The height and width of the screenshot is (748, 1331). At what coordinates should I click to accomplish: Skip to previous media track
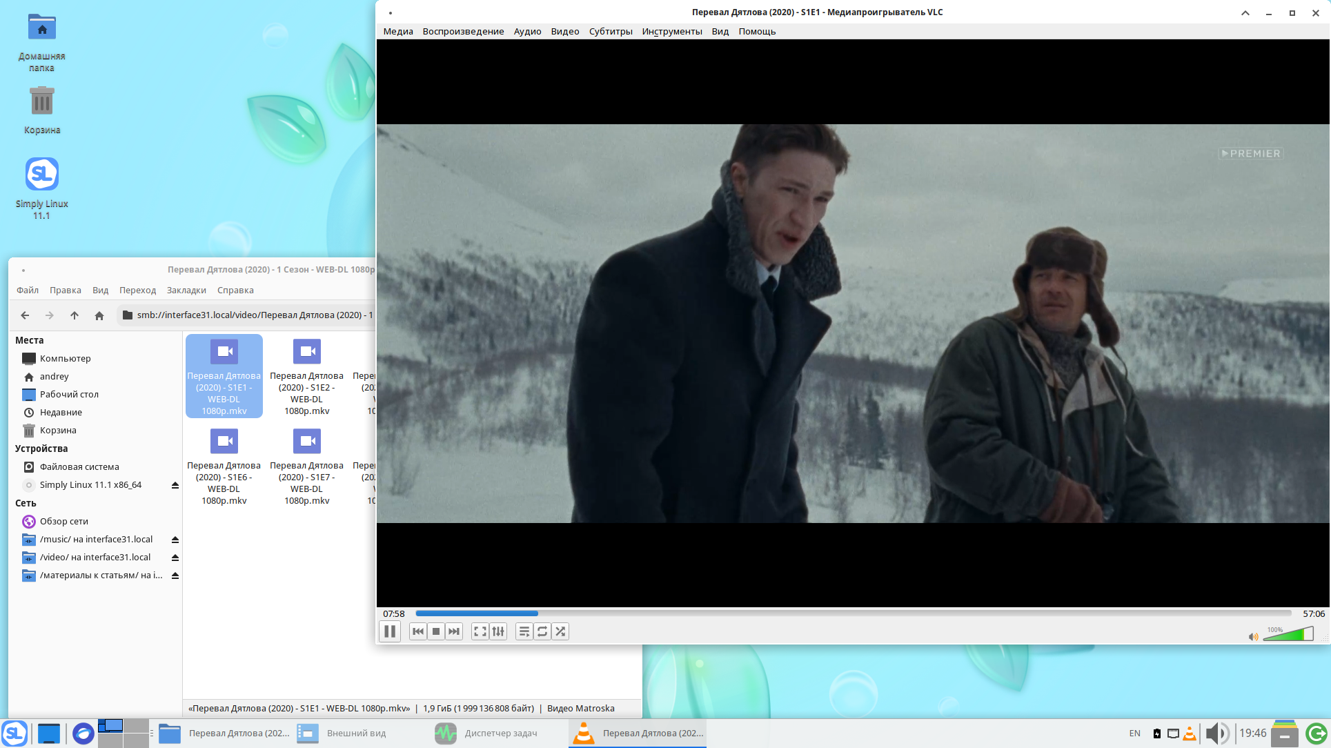pyautogui.click(x=418, y=631)
